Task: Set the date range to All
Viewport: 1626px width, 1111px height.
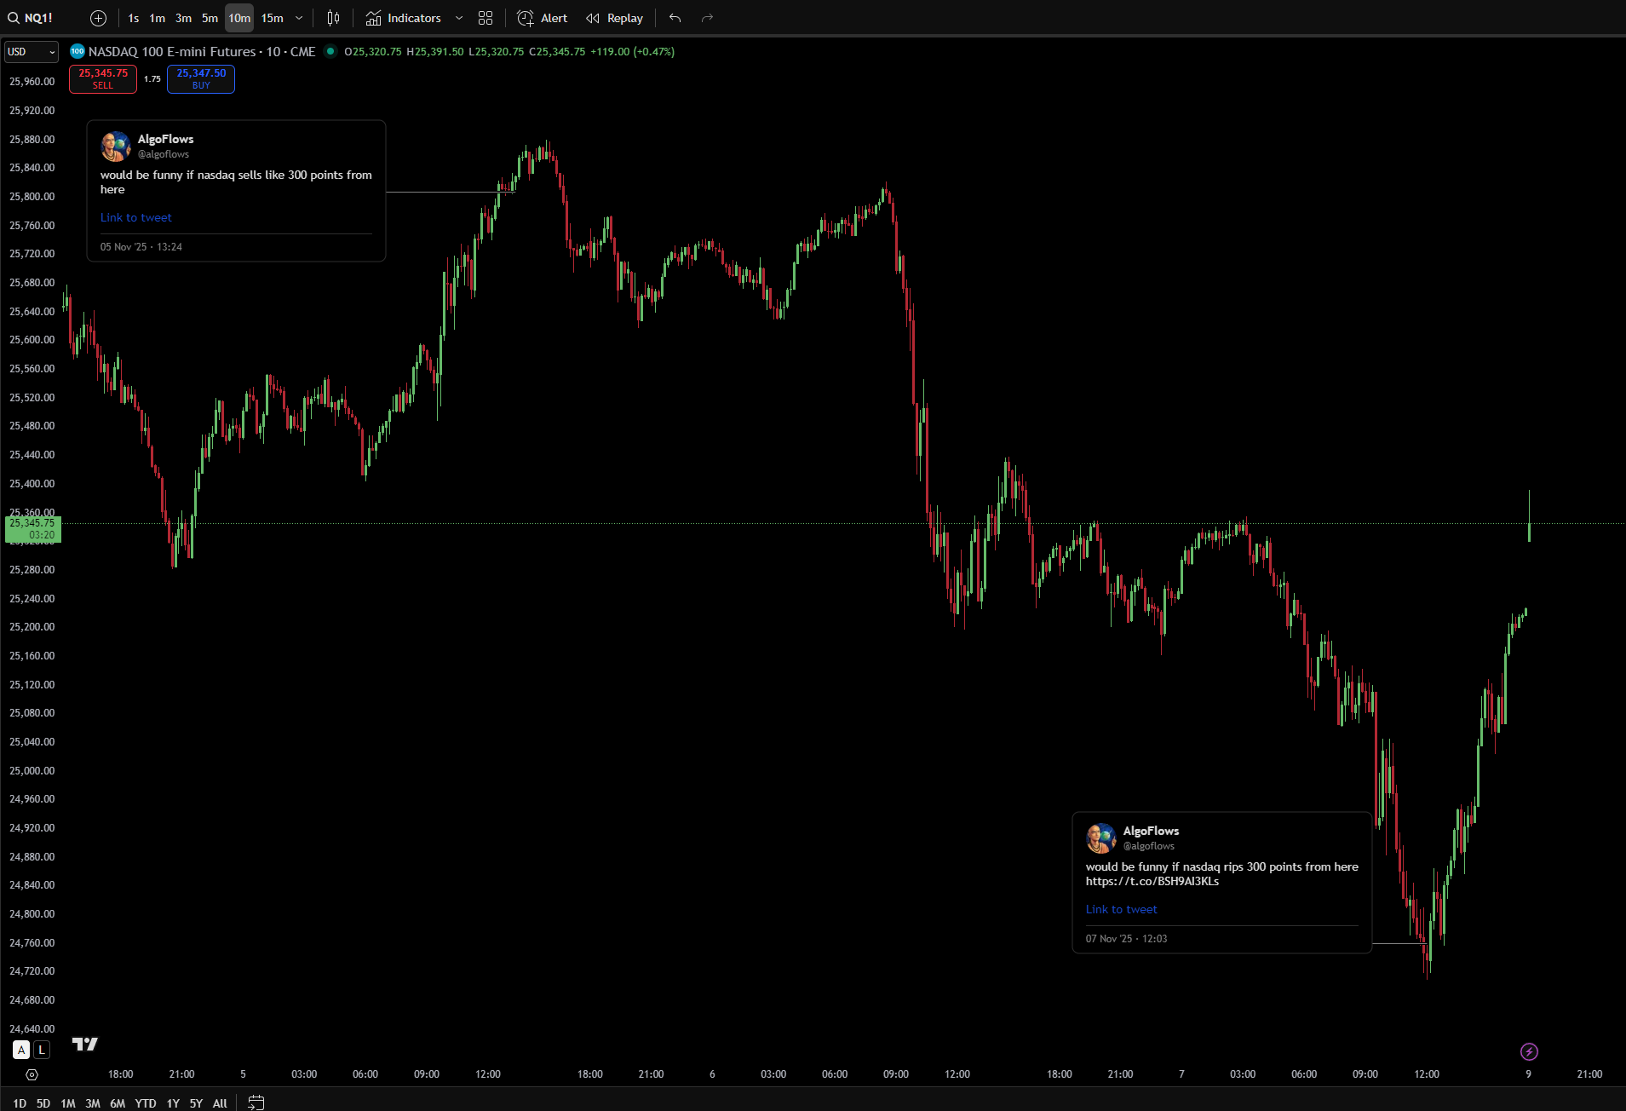Action: point(220,1102)
